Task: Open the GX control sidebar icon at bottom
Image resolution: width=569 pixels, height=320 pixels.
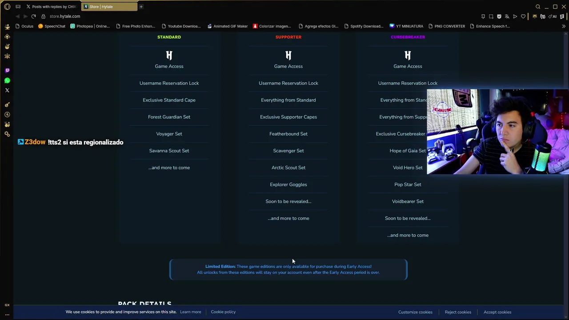Action: [x=7, y=305]
